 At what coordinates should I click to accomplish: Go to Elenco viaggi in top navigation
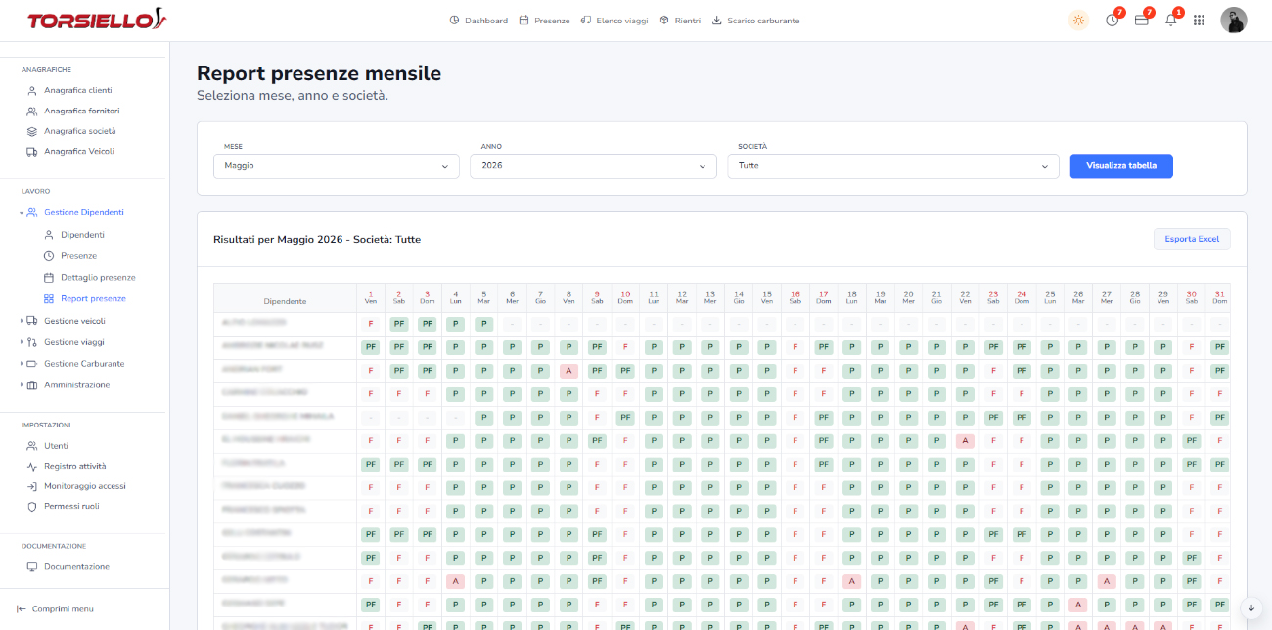click(x=614, y=21)
